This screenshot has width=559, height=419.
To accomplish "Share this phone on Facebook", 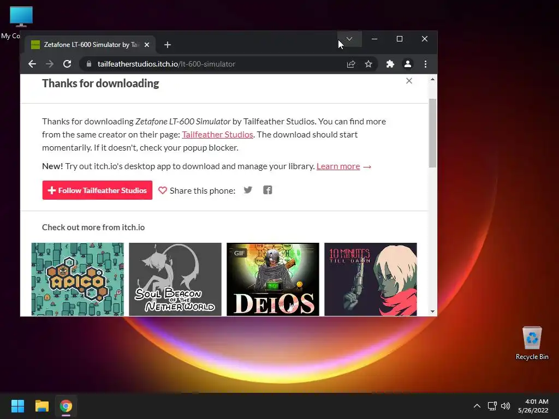I will [267, 190].
